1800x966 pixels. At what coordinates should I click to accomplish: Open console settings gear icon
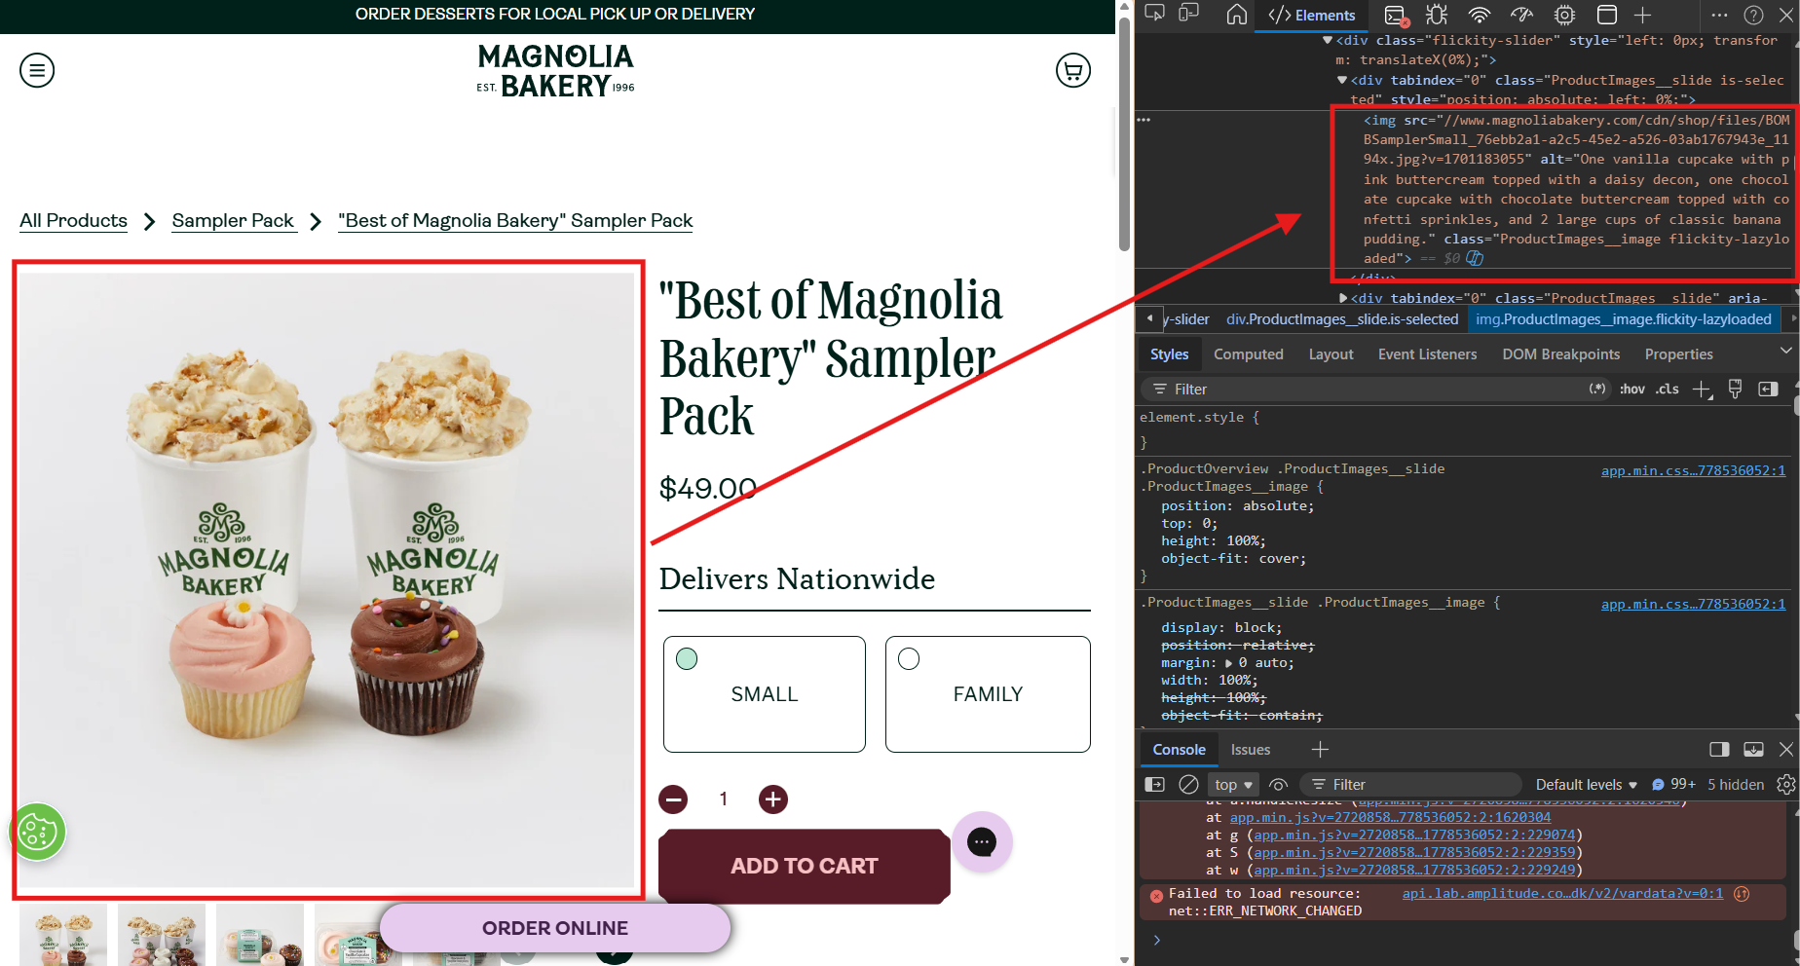point(1785,784)
